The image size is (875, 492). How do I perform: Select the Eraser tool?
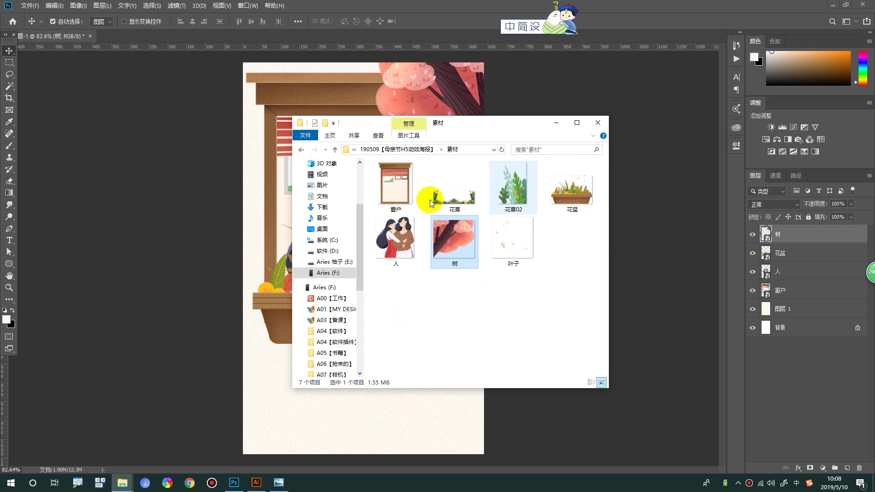point(9,181)
